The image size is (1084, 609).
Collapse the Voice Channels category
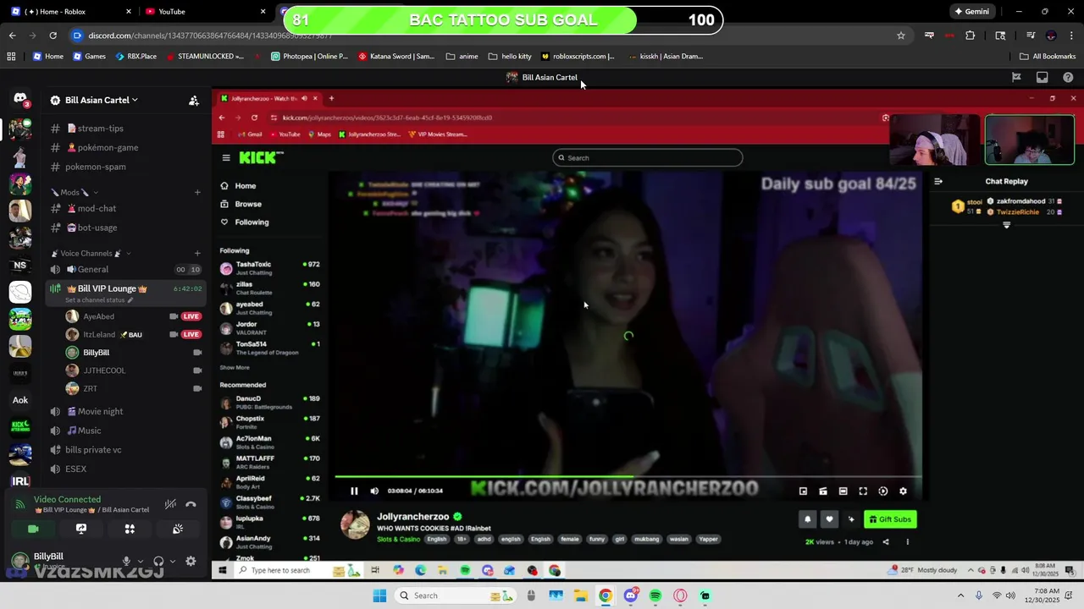(x=92, y=253)
